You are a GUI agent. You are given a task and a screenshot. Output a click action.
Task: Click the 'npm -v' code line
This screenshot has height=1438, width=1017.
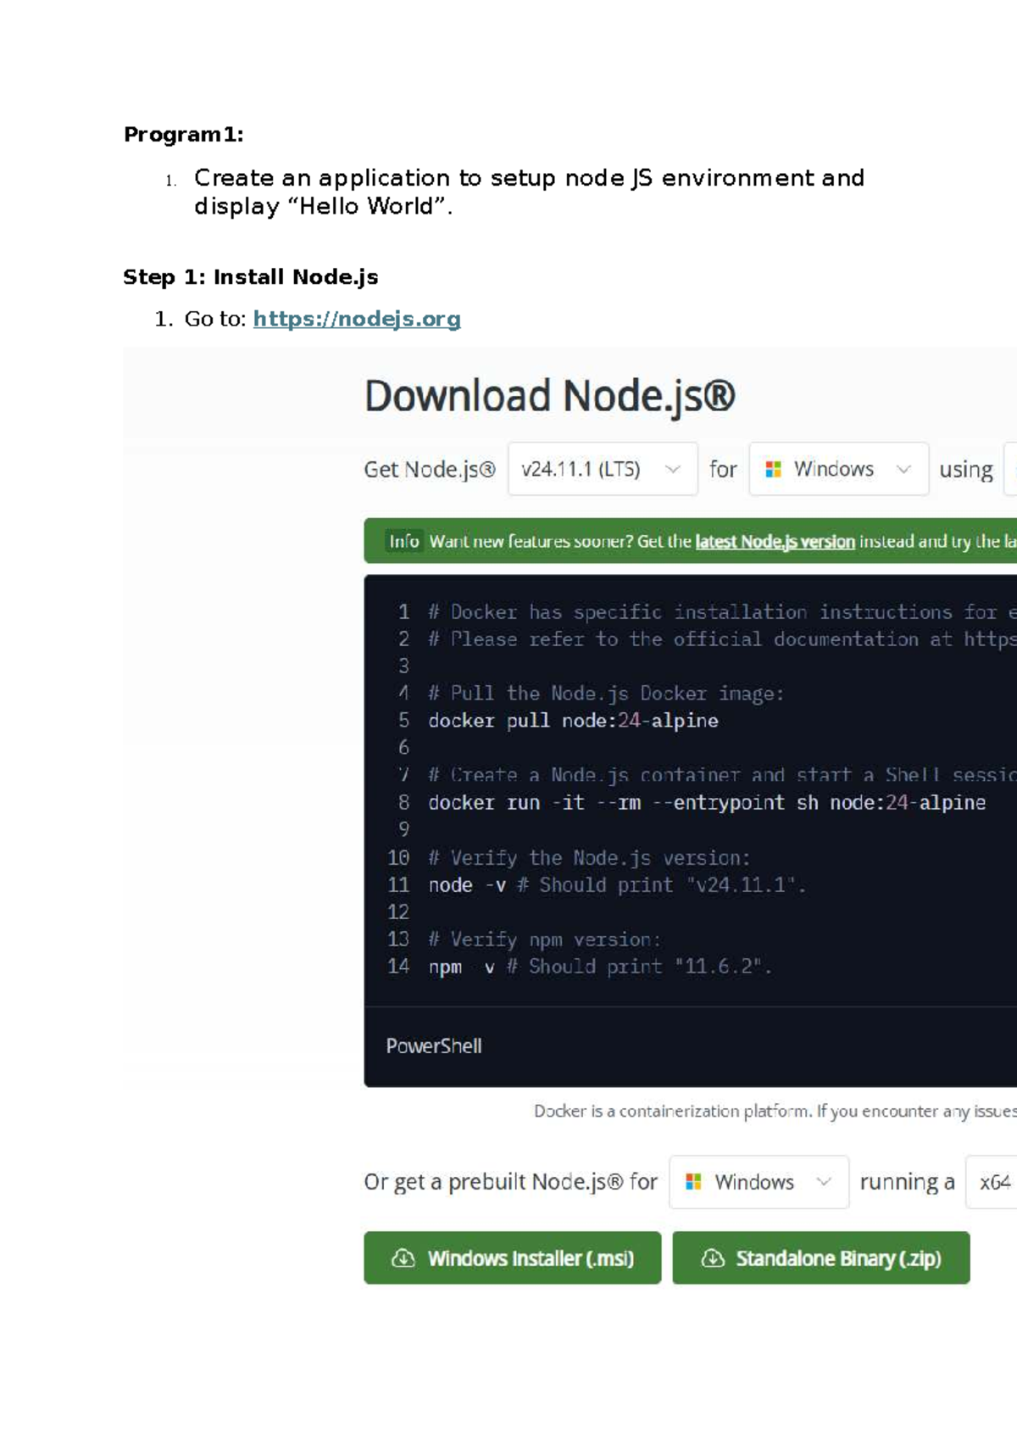point(600,967)
